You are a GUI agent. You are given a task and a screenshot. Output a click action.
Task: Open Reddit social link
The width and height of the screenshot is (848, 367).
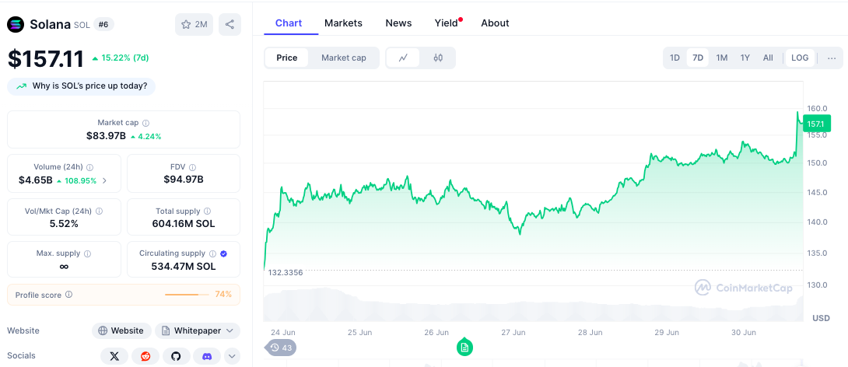(145, 356)
